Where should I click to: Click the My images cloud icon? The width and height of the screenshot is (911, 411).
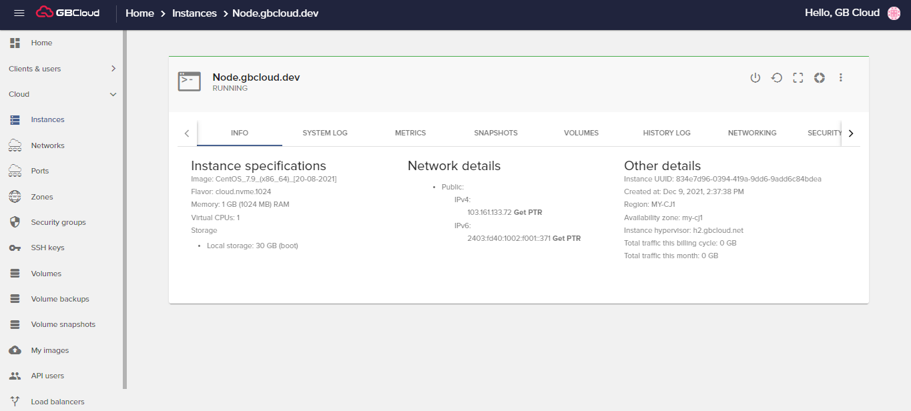pyautogui.click(x=15, y=350)
